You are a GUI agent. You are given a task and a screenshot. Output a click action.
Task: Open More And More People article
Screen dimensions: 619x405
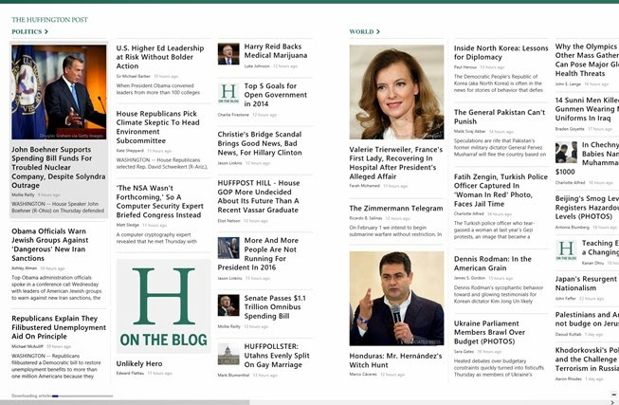(x=258, y=253)
